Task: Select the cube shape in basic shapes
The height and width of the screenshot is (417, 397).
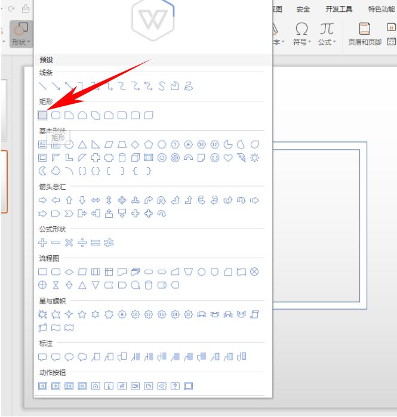Action: pyautogui.click(x=135, y=158)
